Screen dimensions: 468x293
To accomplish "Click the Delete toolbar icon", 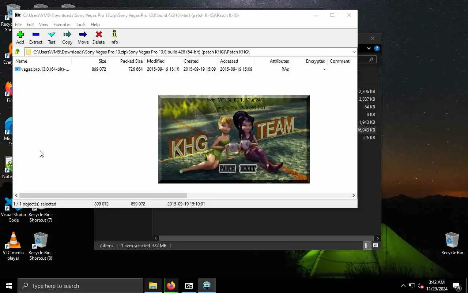I will click(99, 37).
